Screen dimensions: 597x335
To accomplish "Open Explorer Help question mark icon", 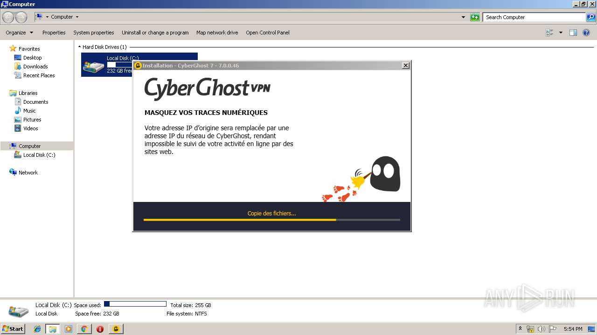I will pyautogui.click(x=586, y=33).
